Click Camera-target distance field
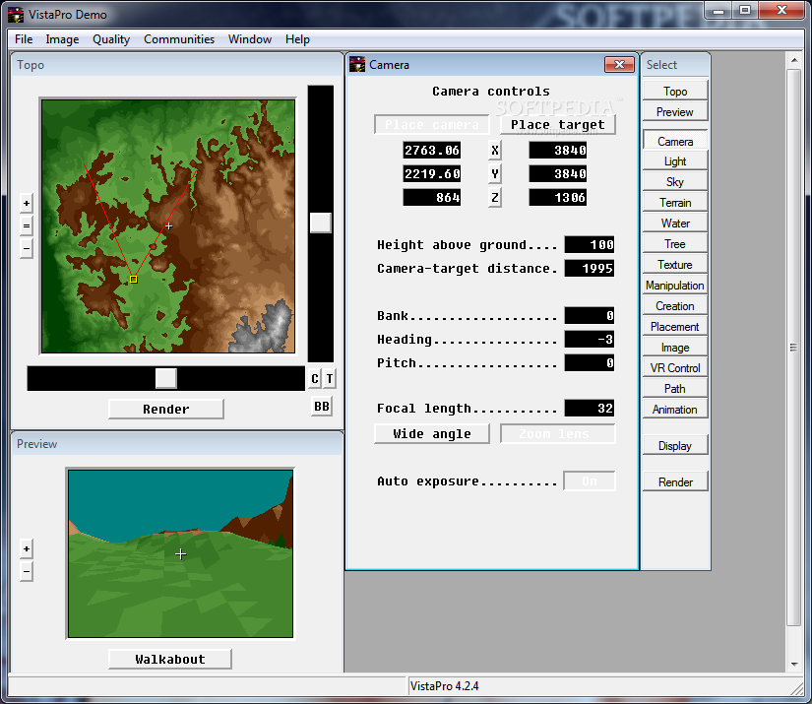812x704 pixels. pos(590,269)
